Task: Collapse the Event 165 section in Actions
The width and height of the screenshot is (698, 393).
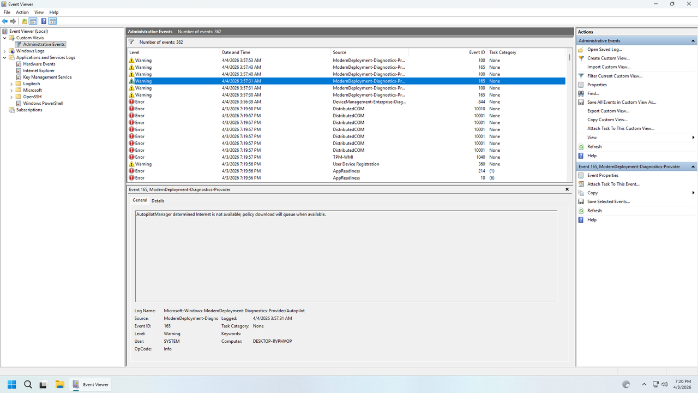Action: click(x=693, y=166)
